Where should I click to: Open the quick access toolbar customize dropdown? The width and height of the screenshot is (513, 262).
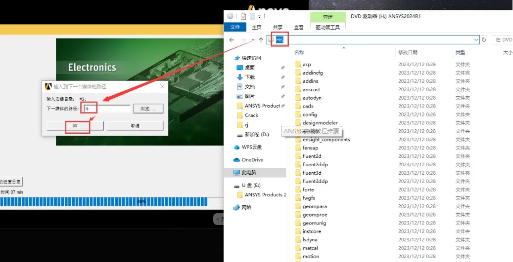(260, 17)
